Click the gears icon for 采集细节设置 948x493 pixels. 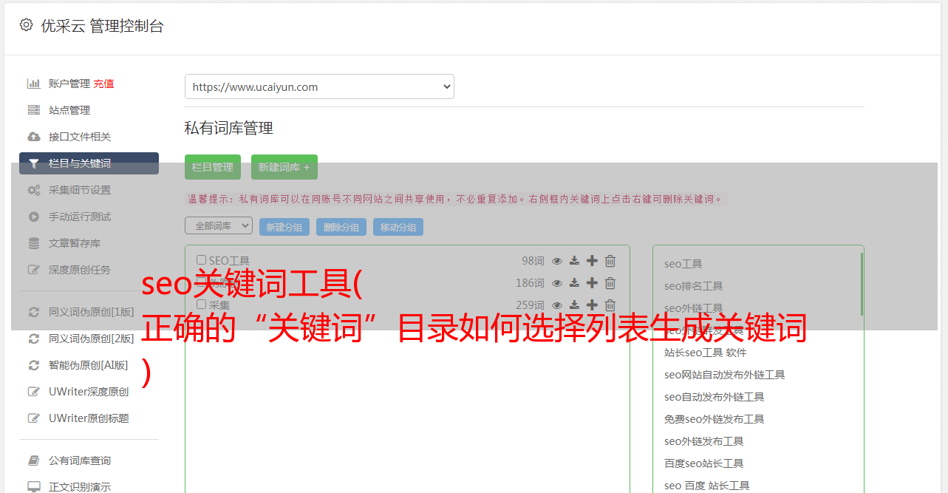[x=33, y=190]
